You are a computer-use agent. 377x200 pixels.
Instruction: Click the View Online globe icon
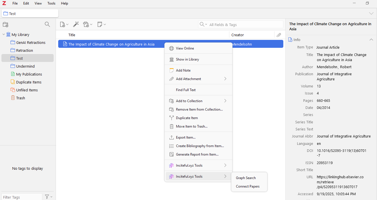pyautogui.click(x=171, y=48)
